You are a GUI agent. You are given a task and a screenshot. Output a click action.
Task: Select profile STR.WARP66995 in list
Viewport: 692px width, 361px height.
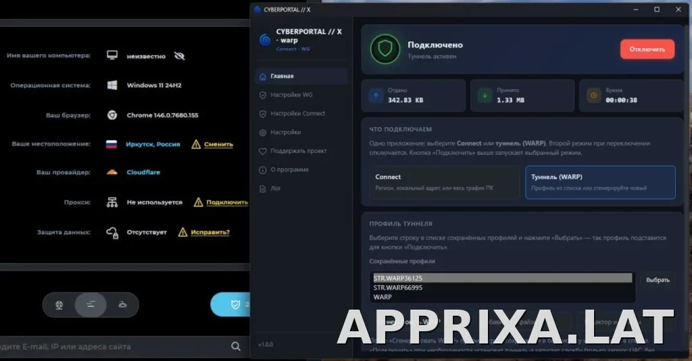pos(502,287)
